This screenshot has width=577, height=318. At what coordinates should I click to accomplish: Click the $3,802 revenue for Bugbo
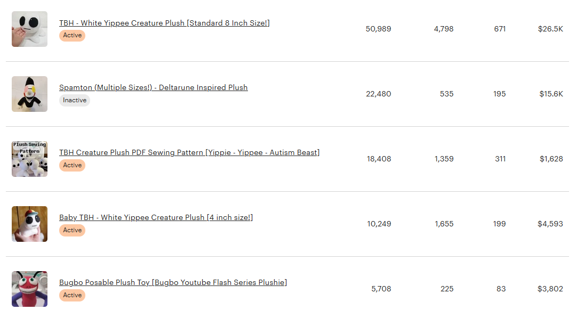click(x=550, y=289)
